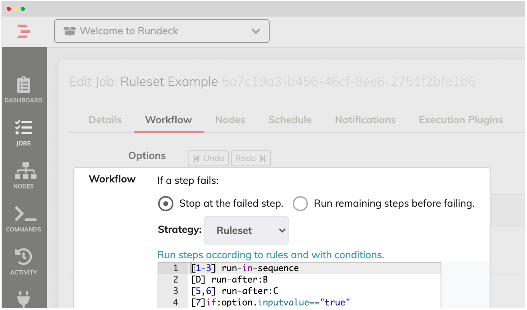Click the Undo button
The width and height of the screenshot is (527, 310).
click(x=208, y=158)
